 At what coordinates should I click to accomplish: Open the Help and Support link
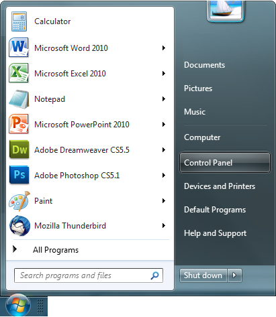pos(215,233)
